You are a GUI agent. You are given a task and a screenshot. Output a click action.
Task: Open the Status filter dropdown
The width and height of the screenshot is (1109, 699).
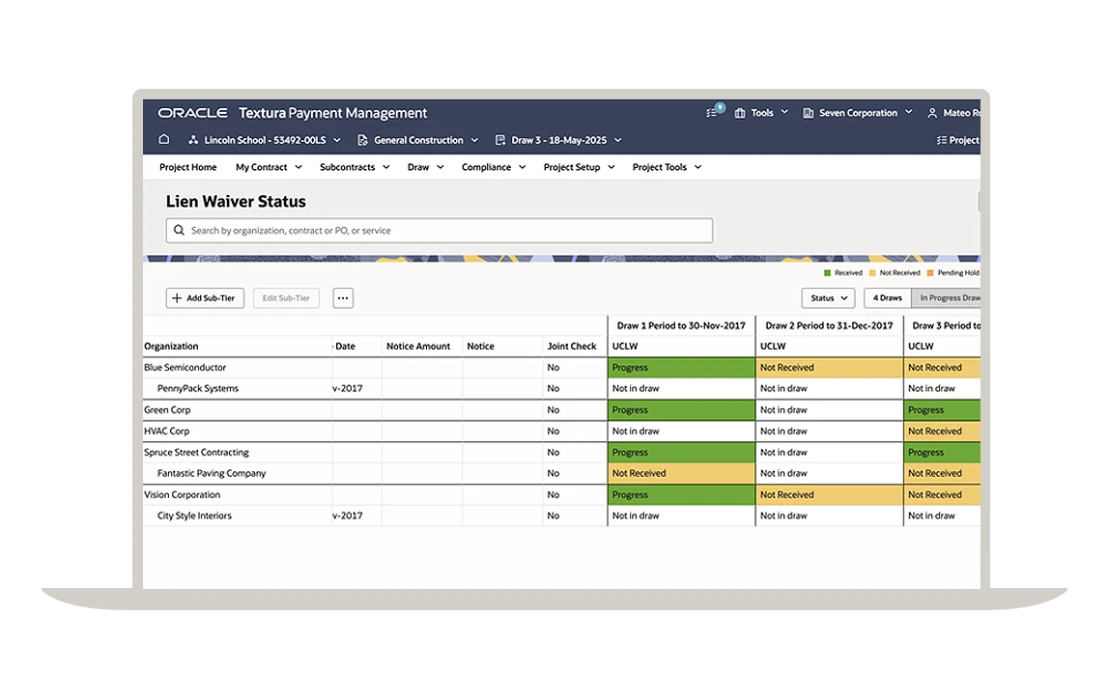click(828, 298)
